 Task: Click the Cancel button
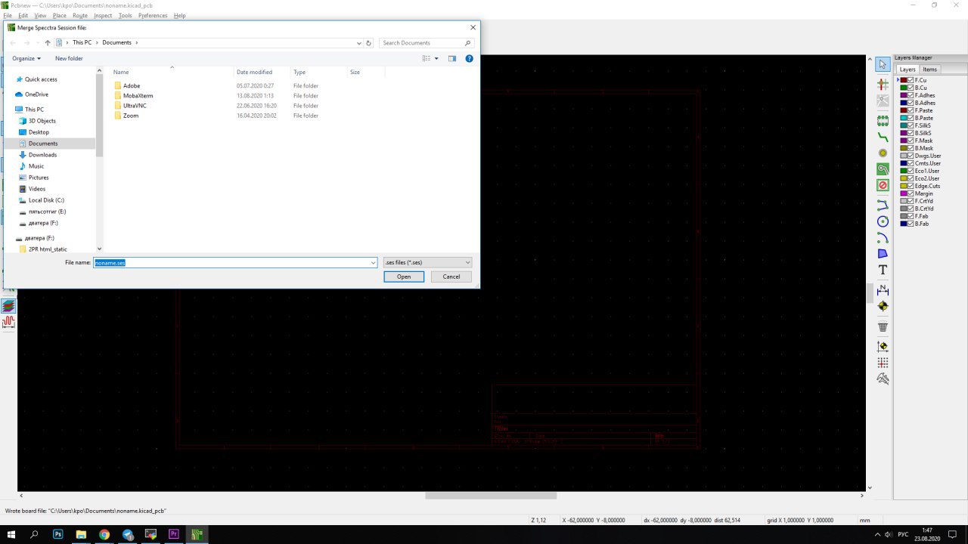pos(451,277)
